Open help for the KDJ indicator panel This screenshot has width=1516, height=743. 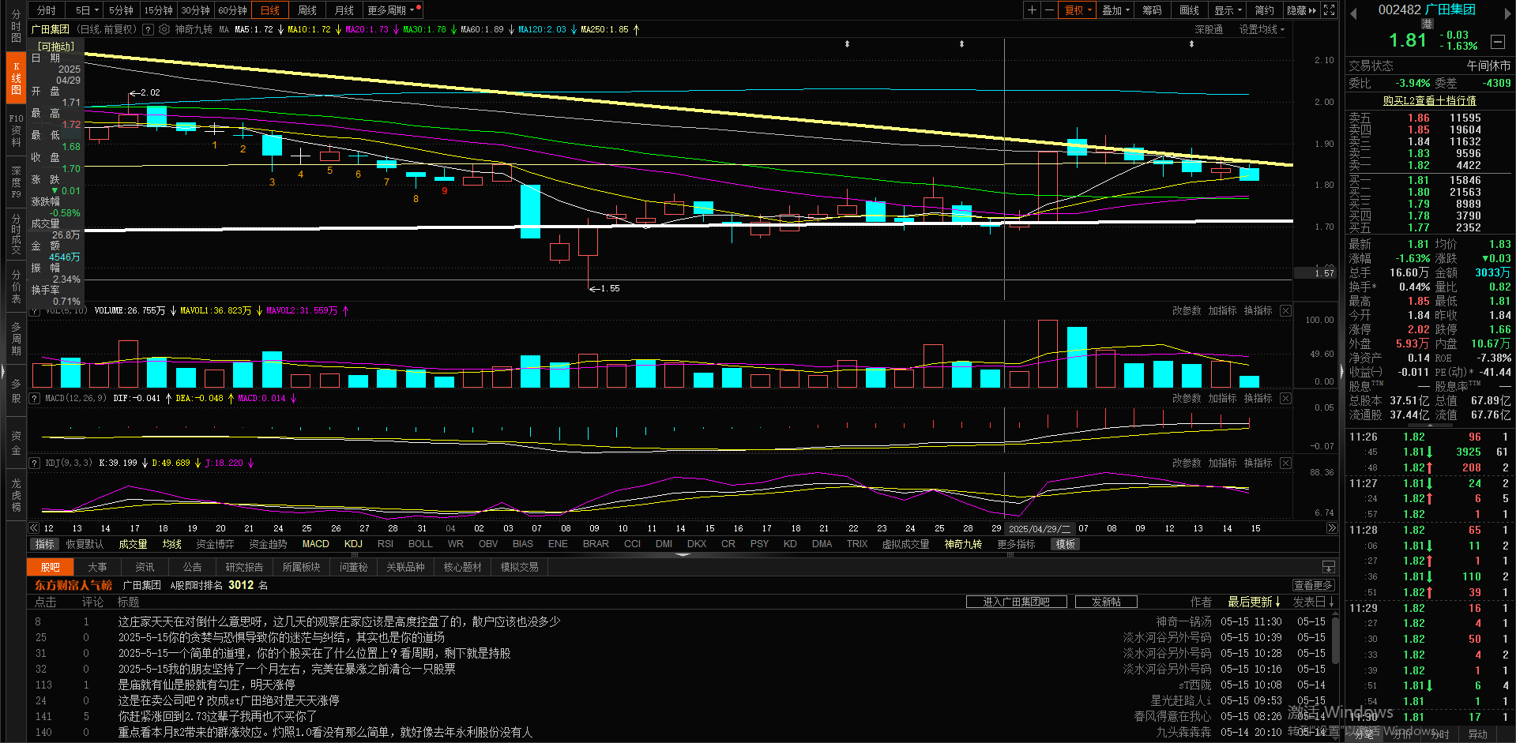click(35, 463)
